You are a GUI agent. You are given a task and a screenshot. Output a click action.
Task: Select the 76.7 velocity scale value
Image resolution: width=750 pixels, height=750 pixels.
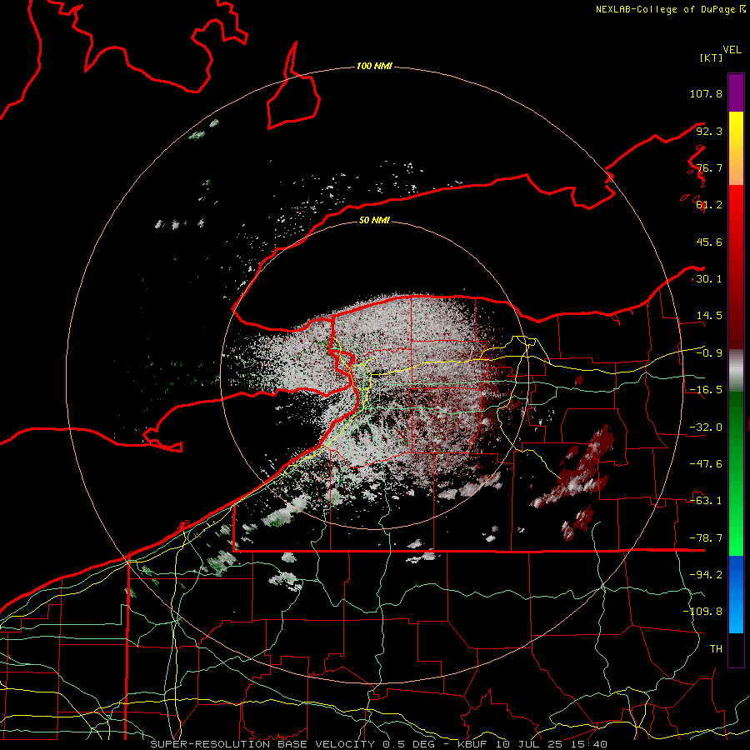709,167
